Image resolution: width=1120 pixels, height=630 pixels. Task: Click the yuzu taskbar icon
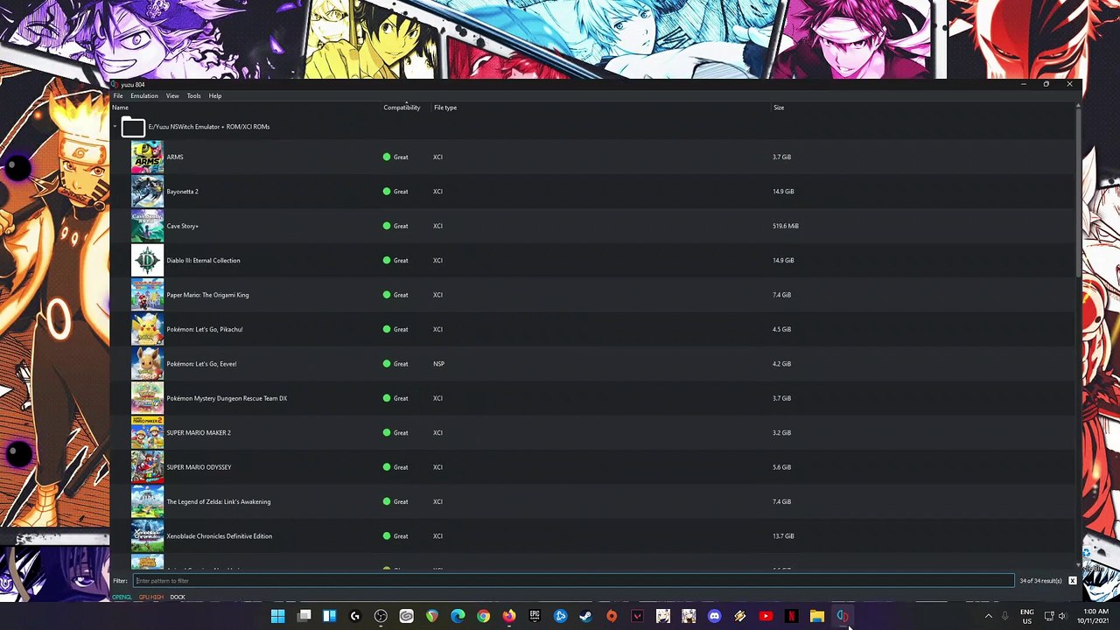click(x=842, y=616)
